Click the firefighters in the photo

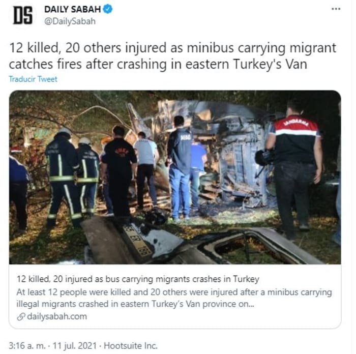(x=72, y=178)
